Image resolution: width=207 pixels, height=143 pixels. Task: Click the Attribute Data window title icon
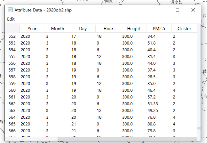10,10
